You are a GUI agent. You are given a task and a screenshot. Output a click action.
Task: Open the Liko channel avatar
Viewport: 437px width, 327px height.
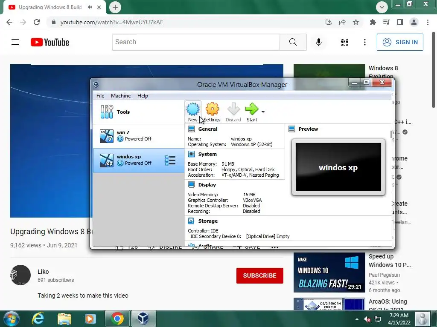(x=20, y=275)
